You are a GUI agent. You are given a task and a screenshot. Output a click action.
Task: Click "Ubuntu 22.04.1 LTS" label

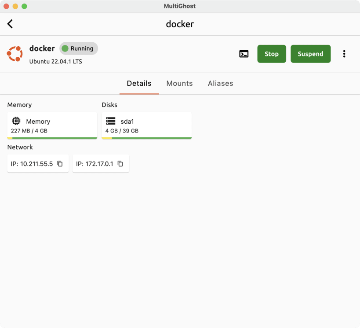[x=55, y=62]
